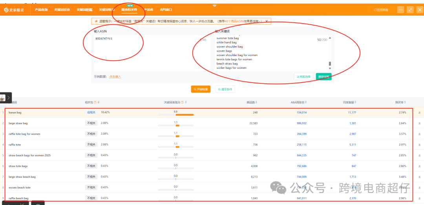Click Amazon icon in large straw bag row
424x205 pixels.
[419, 123]
